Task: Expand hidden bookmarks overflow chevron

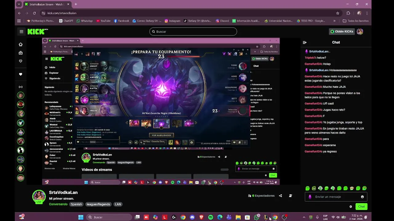Action: pos(335,21)
